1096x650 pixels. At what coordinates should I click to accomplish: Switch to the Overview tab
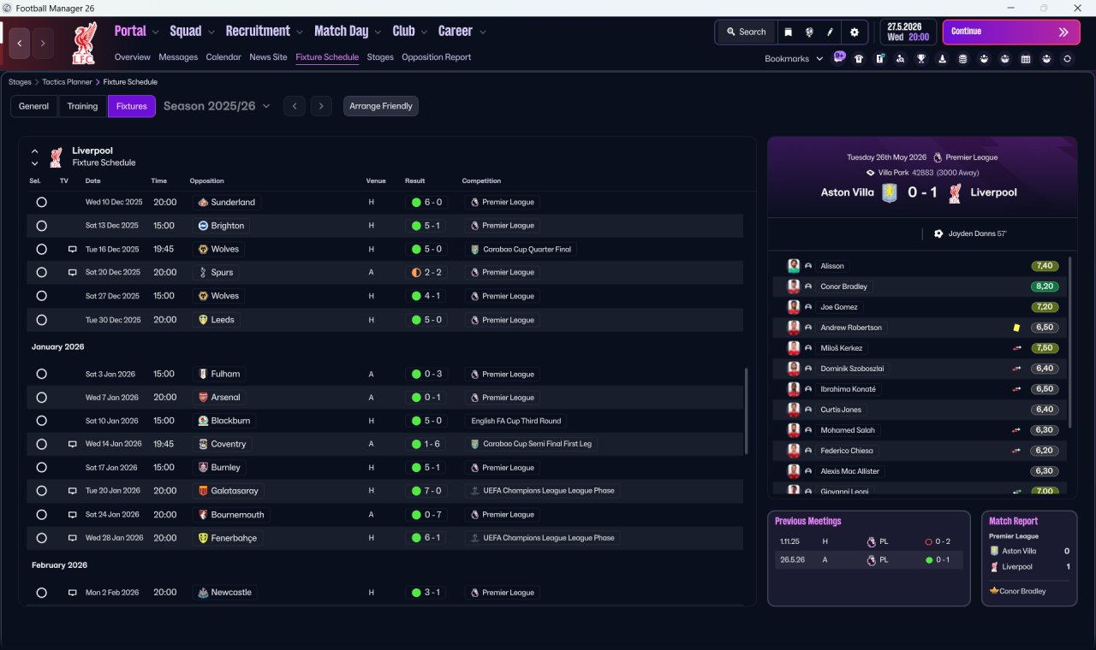point(133,57)
